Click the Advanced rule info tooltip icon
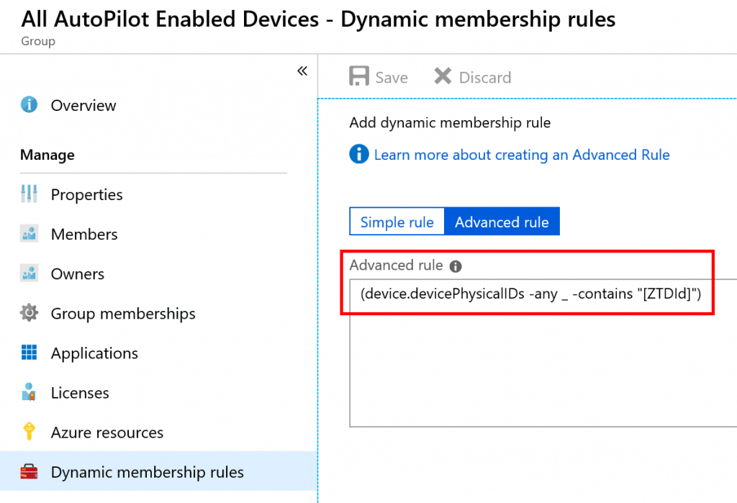 coord(456,266)
